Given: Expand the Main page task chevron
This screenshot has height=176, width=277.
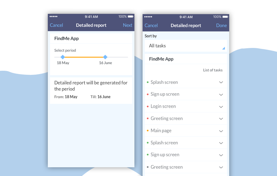Looking at the screenshot, I should click(221, 131).
